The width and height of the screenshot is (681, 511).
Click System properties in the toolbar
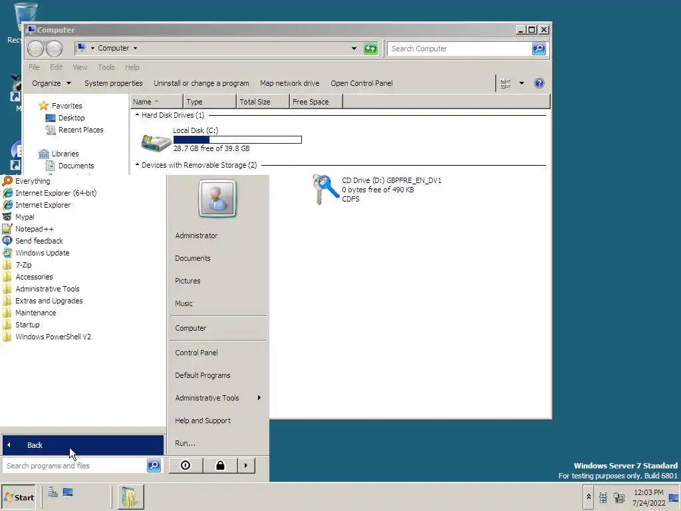coord(113,83)
